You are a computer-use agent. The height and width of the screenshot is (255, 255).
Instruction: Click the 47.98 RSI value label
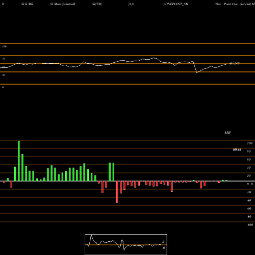point(235,63)
